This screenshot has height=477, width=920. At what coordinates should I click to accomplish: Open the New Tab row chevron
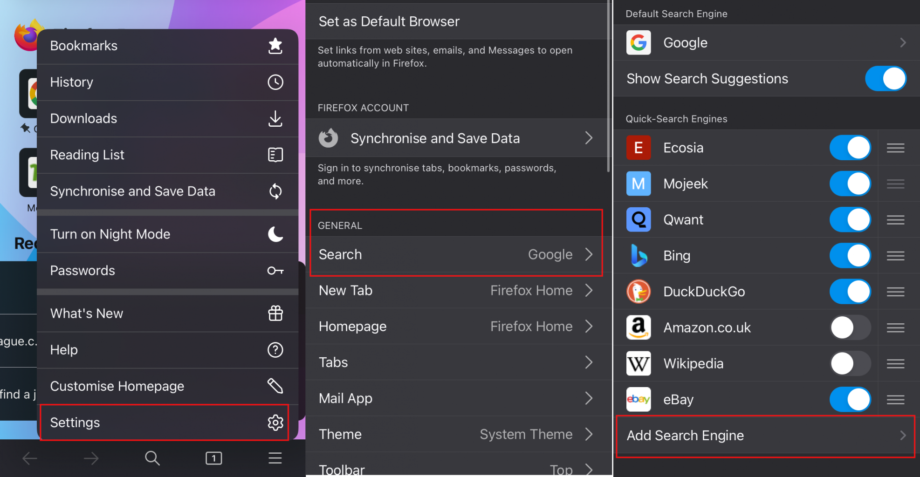589,290
